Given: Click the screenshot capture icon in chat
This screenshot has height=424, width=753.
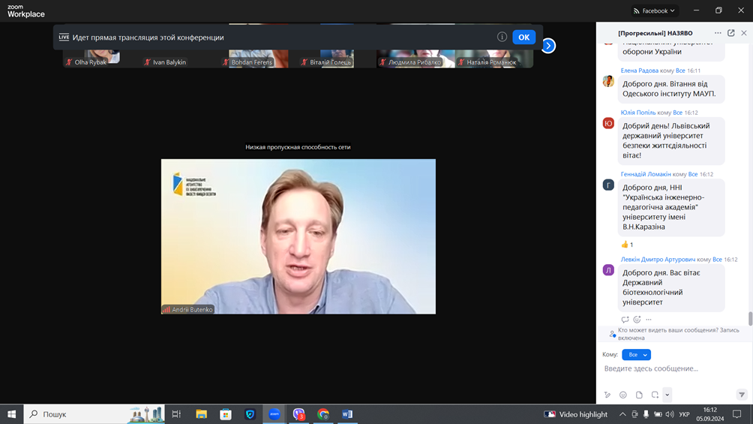Looking at the screenshot, I should coord(655,395).
